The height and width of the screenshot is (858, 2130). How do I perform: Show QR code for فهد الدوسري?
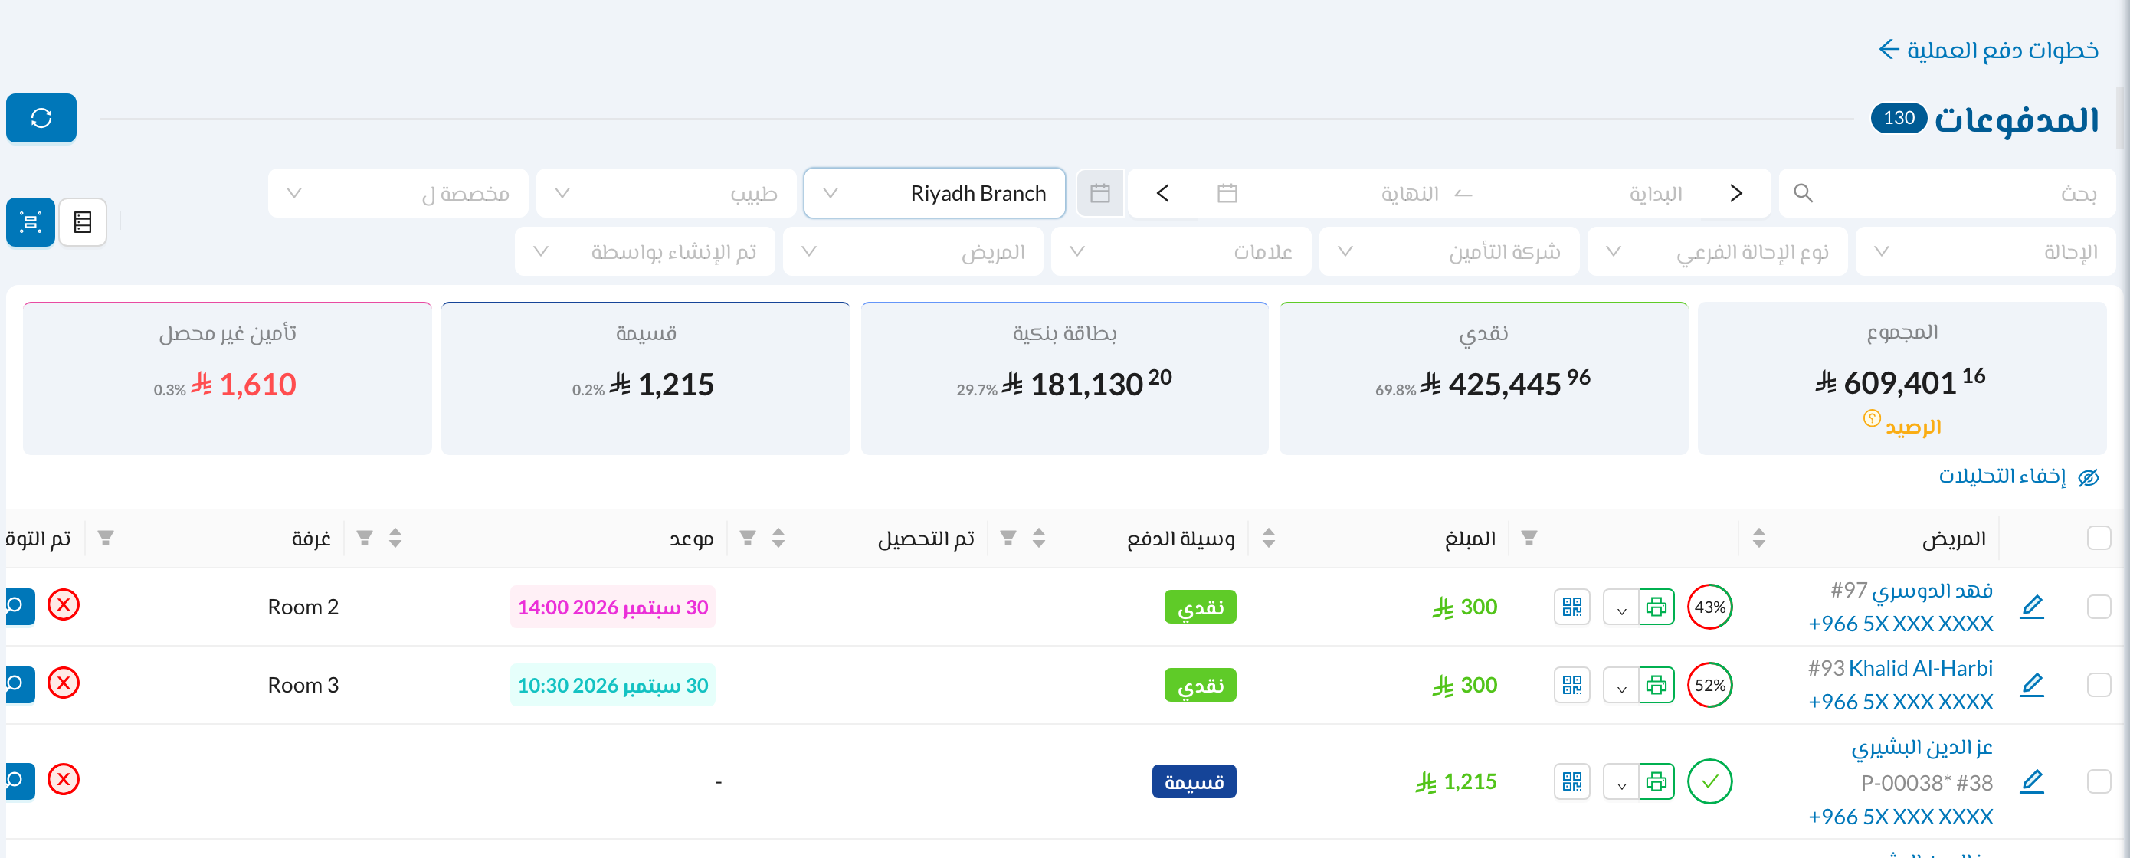click(1572, 607)
